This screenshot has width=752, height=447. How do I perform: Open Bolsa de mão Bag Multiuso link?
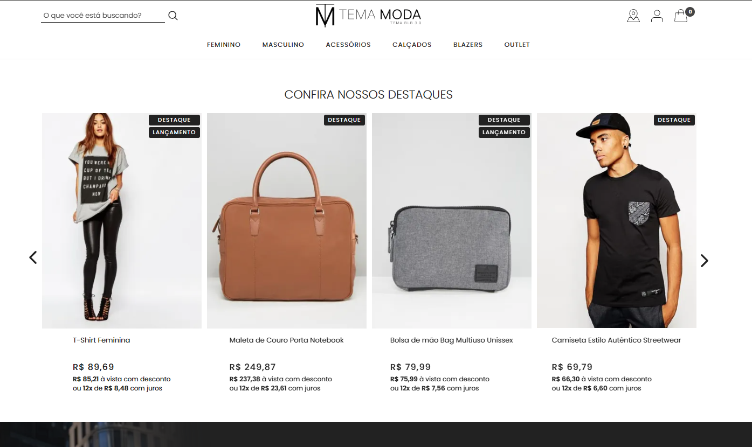pyautogui.click(x=451, y=340)
